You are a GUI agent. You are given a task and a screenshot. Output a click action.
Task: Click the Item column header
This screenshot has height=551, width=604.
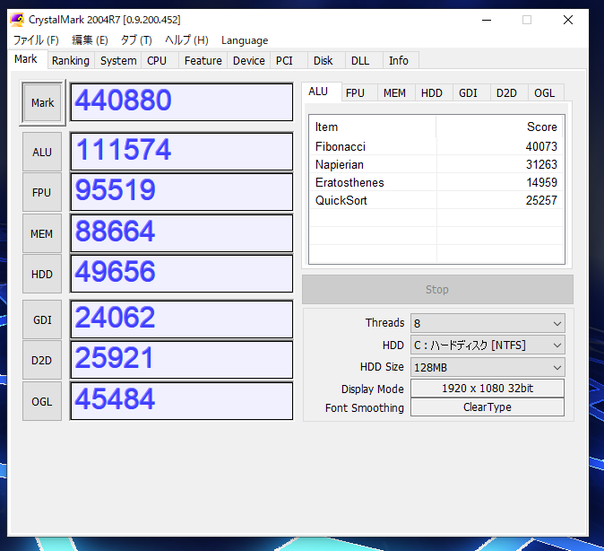(x=373, y=127)
